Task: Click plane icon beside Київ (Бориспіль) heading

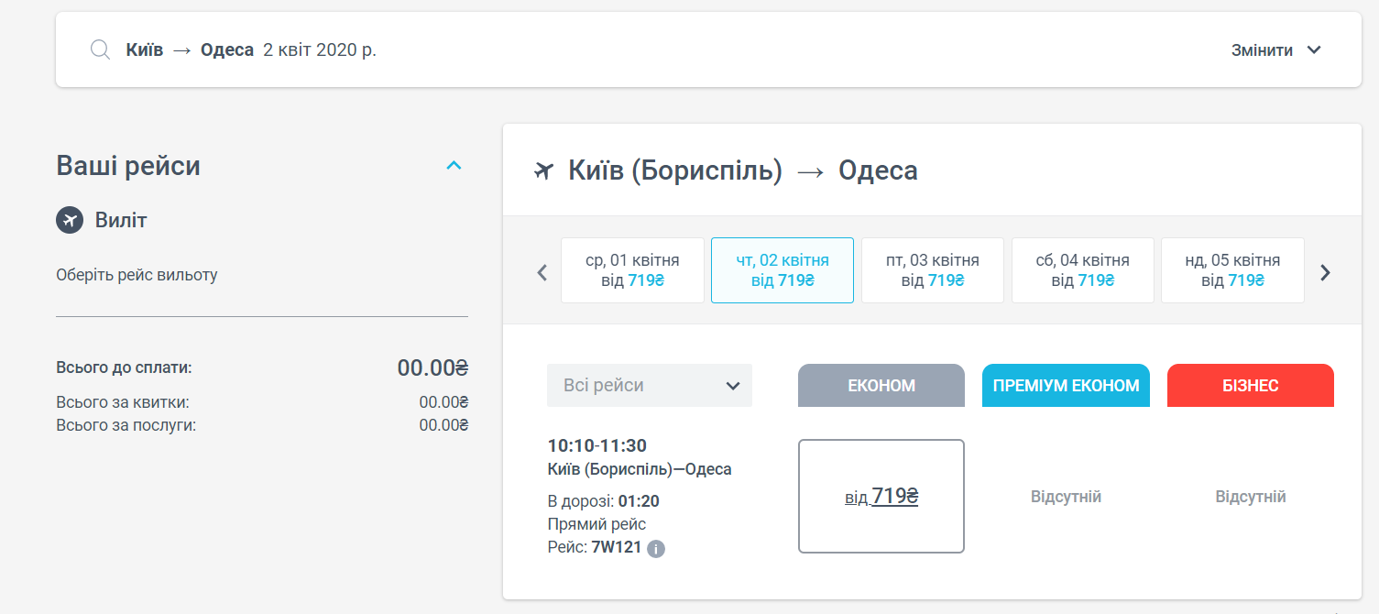Action: pyautogui.click(x=544, y=170)
